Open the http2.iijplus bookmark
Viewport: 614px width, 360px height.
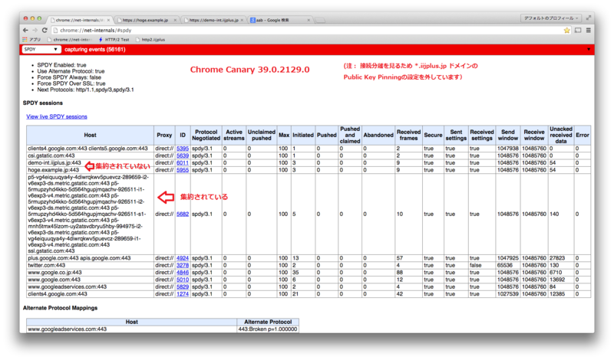(150, 40)
